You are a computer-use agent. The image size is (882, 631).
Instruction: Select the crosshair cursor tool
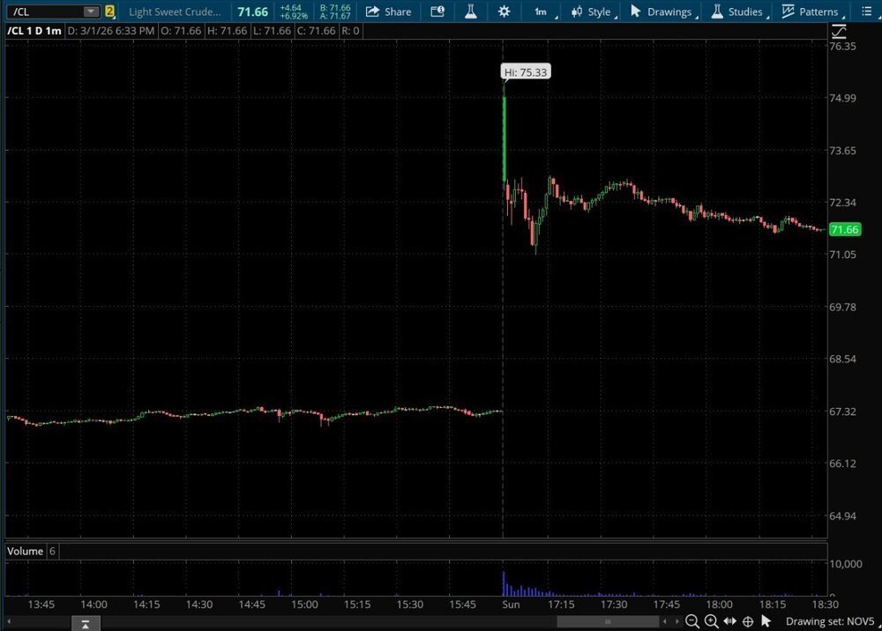(748, 621)
